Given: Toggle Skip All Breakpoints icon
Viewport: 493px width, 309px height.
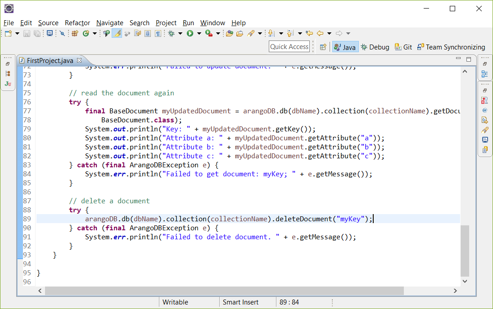Looking at the screenshot, I should pyautogui.click(x=62, y=33).
